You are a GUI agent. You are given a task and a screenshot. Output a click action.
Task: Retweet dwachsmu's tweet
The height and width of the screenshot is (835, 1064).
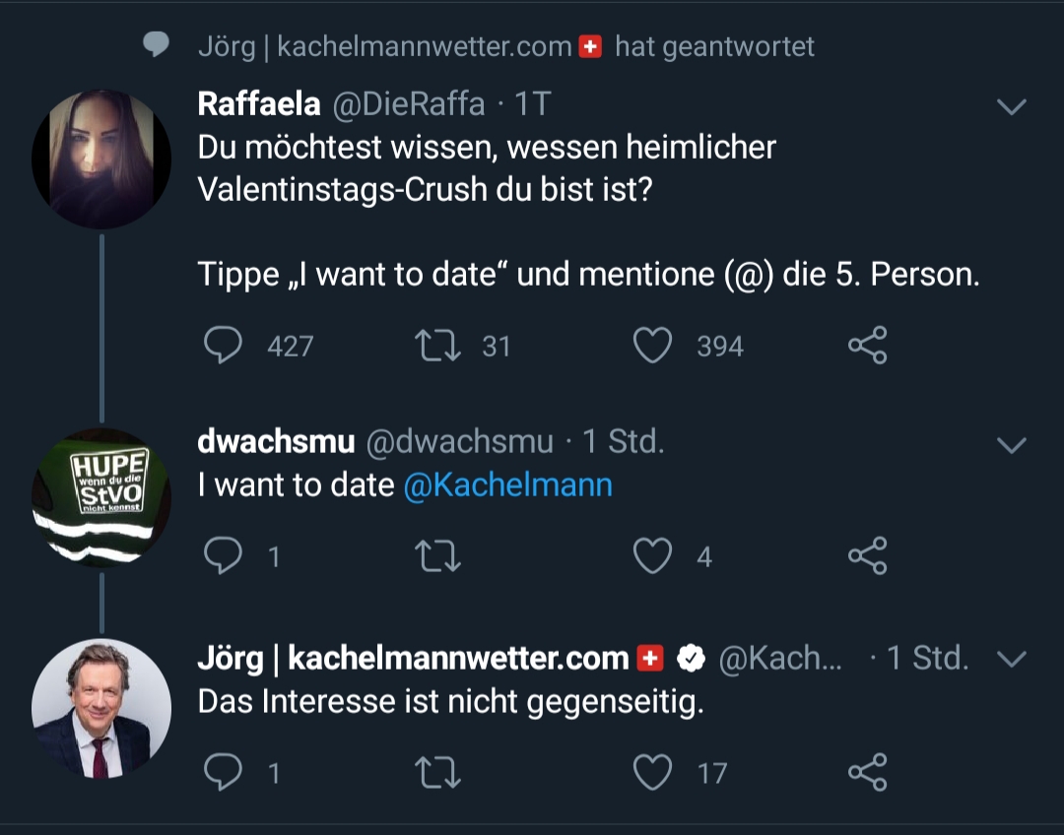click(439, 556)
